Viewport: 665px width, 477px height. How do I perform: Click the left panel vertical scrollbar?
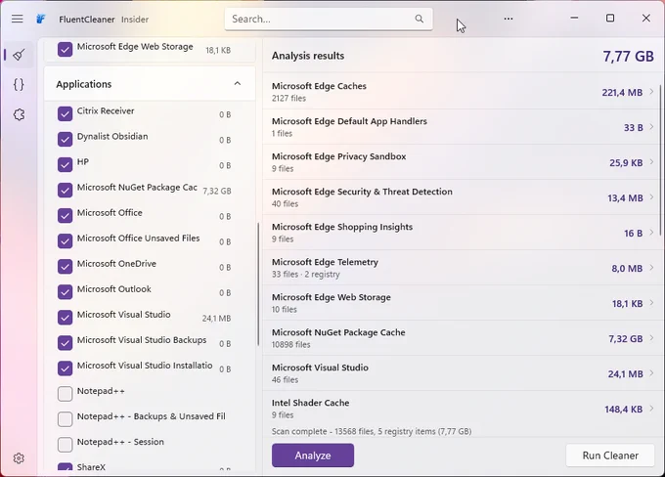point(258,284)
